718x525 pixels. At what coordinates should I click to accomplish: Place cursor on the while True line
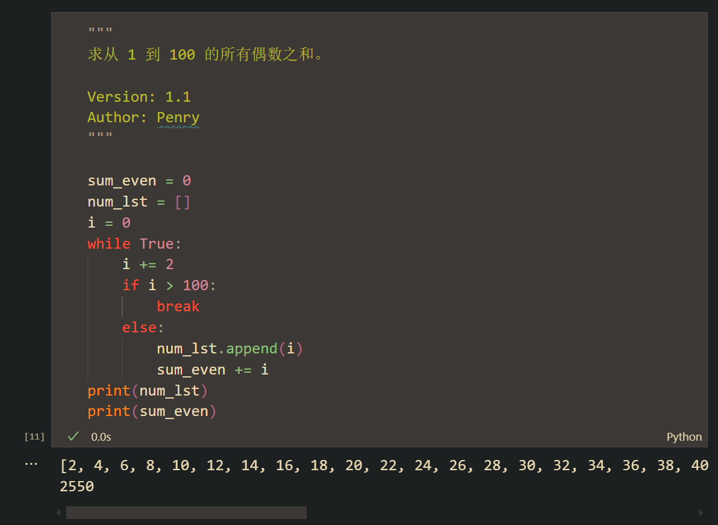pos(134,244)
